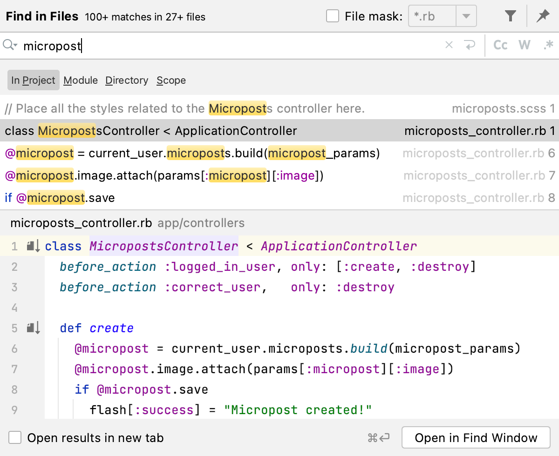This screenshot has width=559, height=456.
Task: Select the Scope tab
Action: coord(171,80)
